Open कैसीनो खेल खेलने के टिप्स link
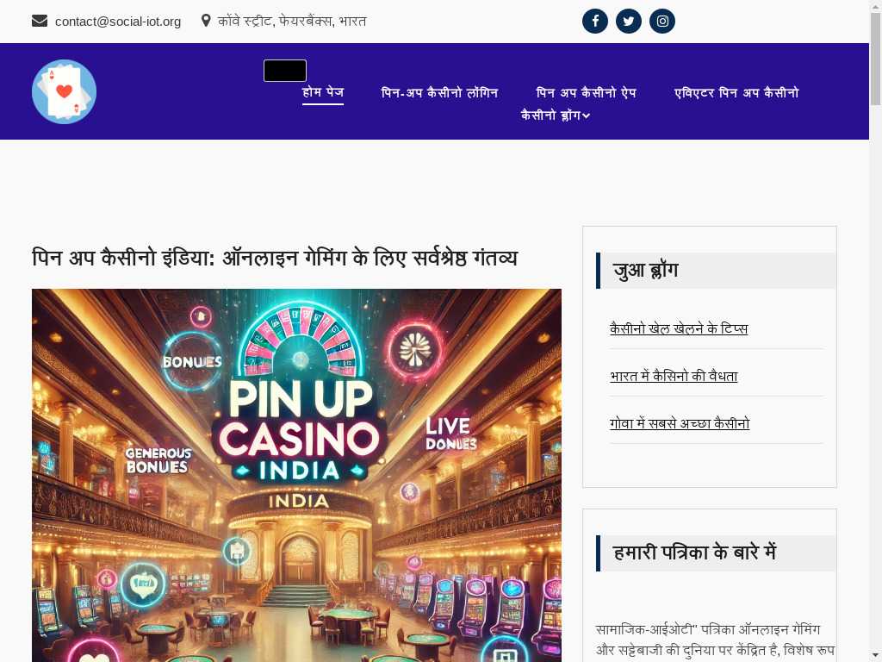 click(679, 328)
